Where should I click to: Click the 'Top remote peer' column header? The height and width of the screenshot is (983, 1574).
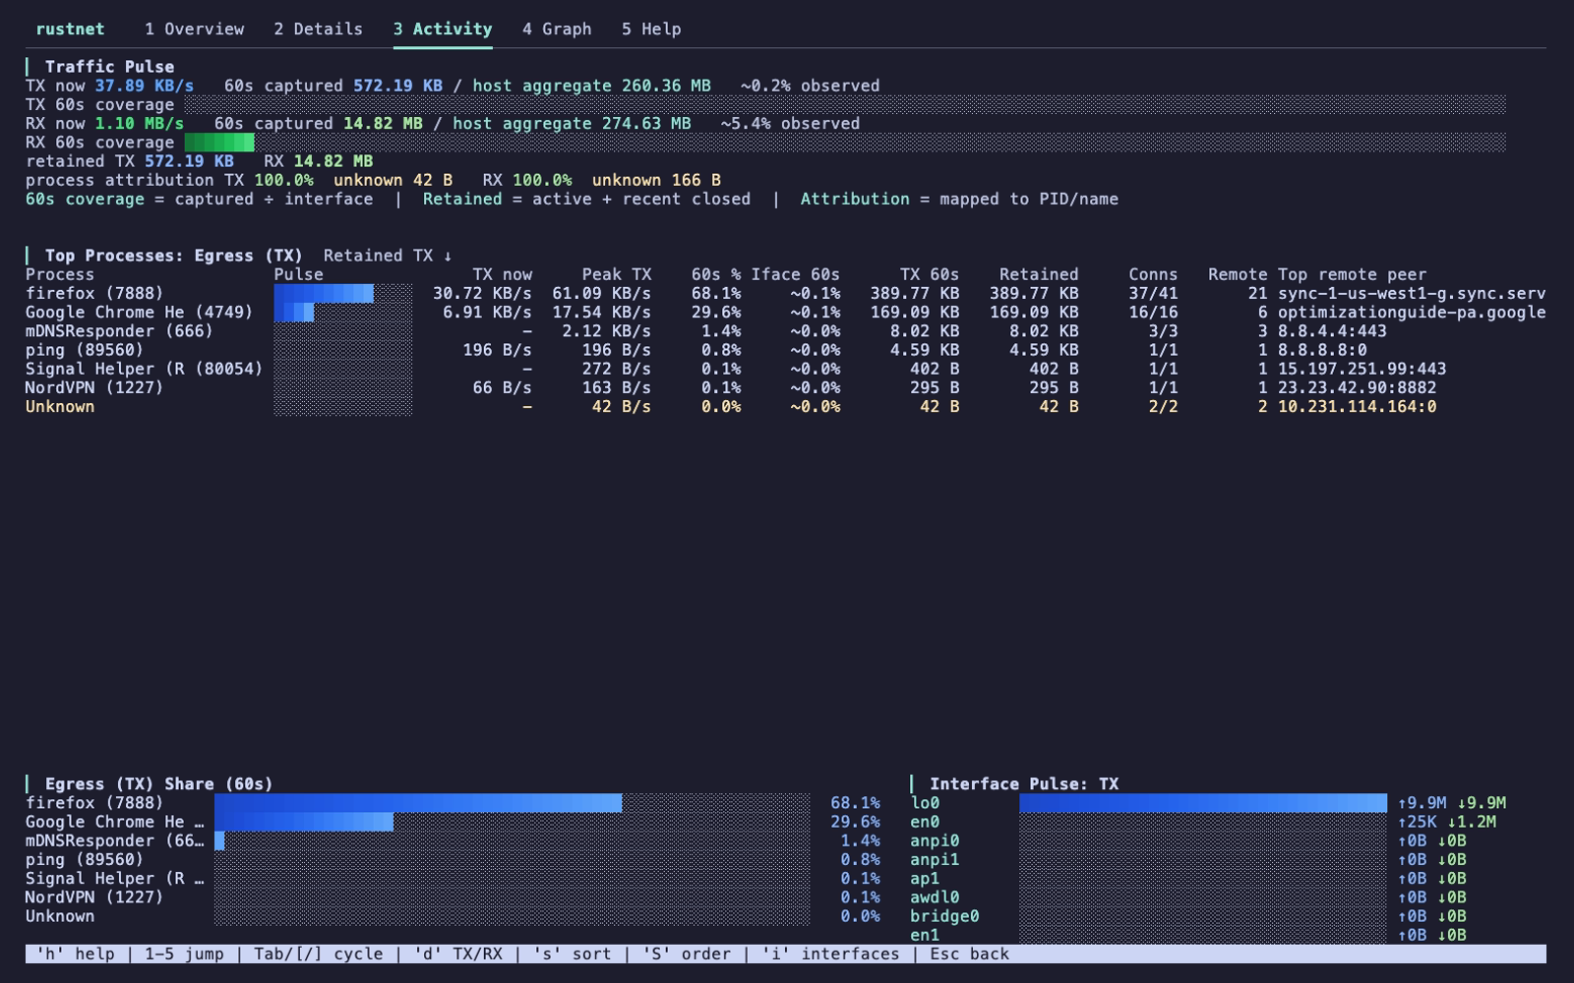click(x=1352, y=274)
